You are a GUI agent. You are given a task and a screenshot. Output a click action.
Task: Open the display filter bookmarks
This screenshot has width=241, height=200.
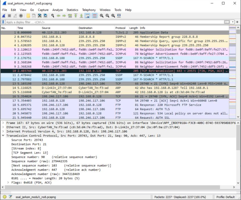3,22
